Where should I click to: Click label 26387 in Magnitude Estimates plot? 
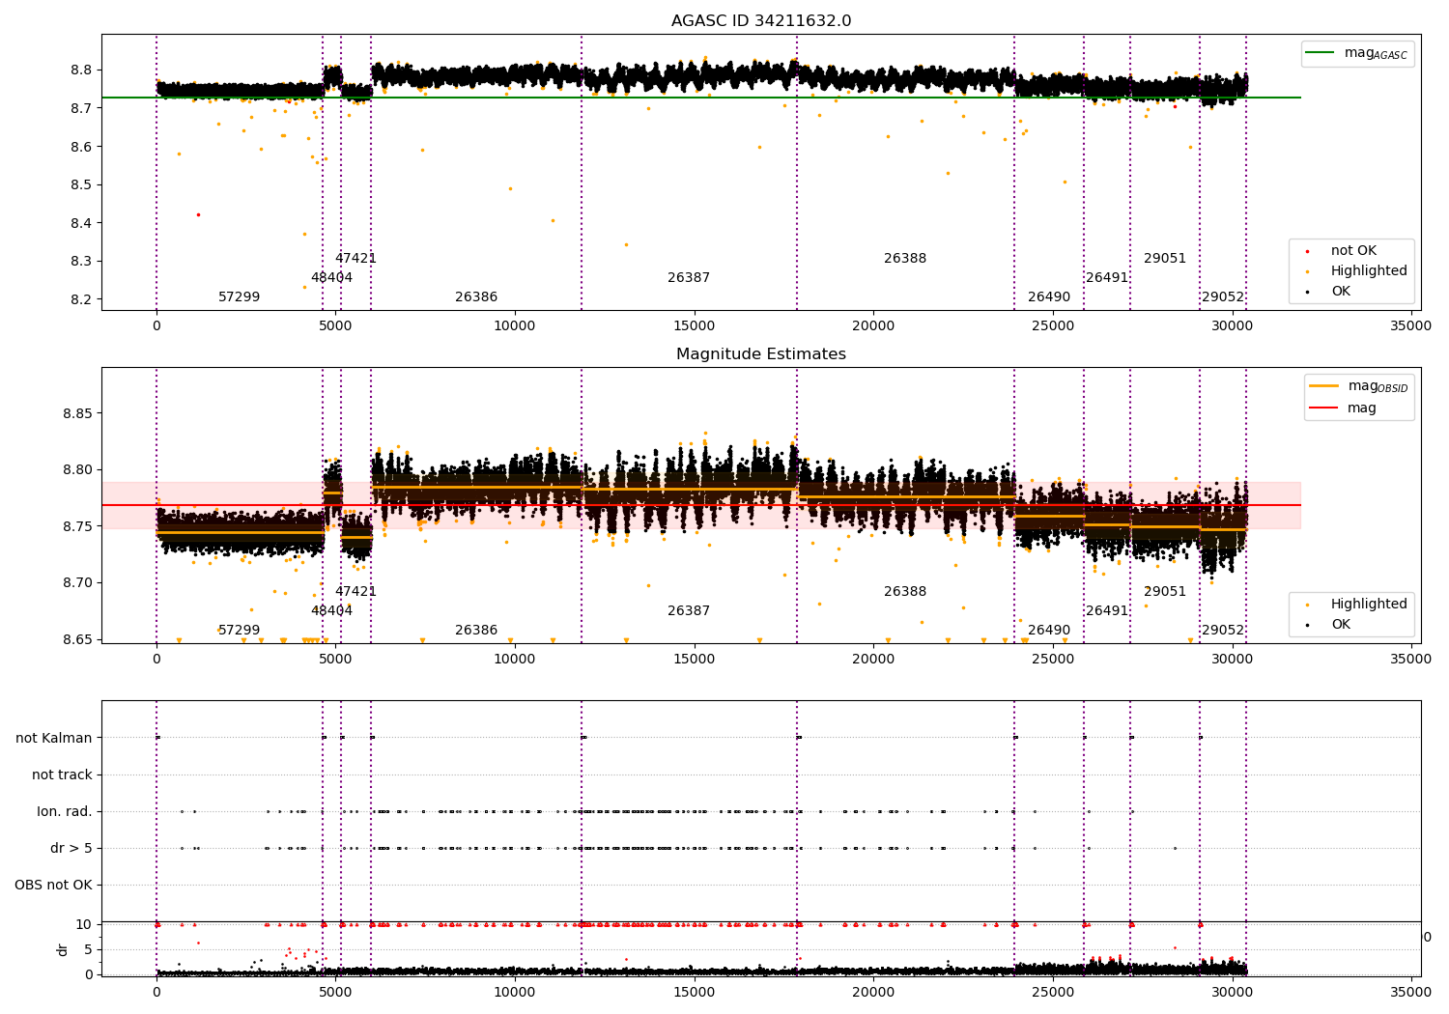689,611
